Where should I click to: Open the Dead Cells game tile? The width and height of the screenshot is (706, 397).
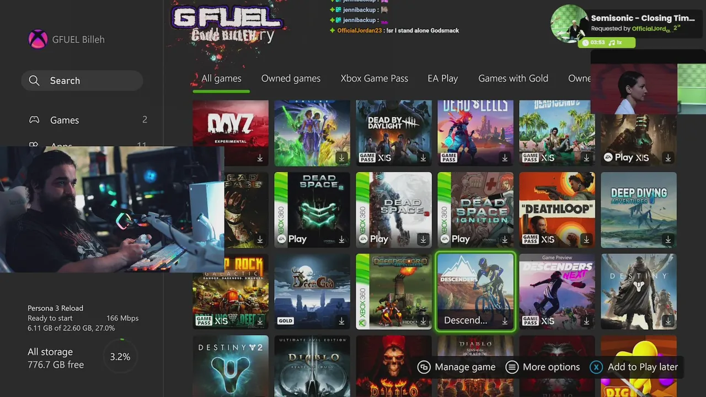click(x=475, y=133)
